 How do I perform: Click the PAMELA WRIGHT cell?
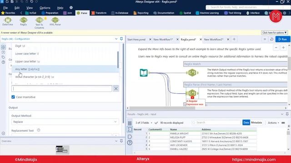pos(185,134)
